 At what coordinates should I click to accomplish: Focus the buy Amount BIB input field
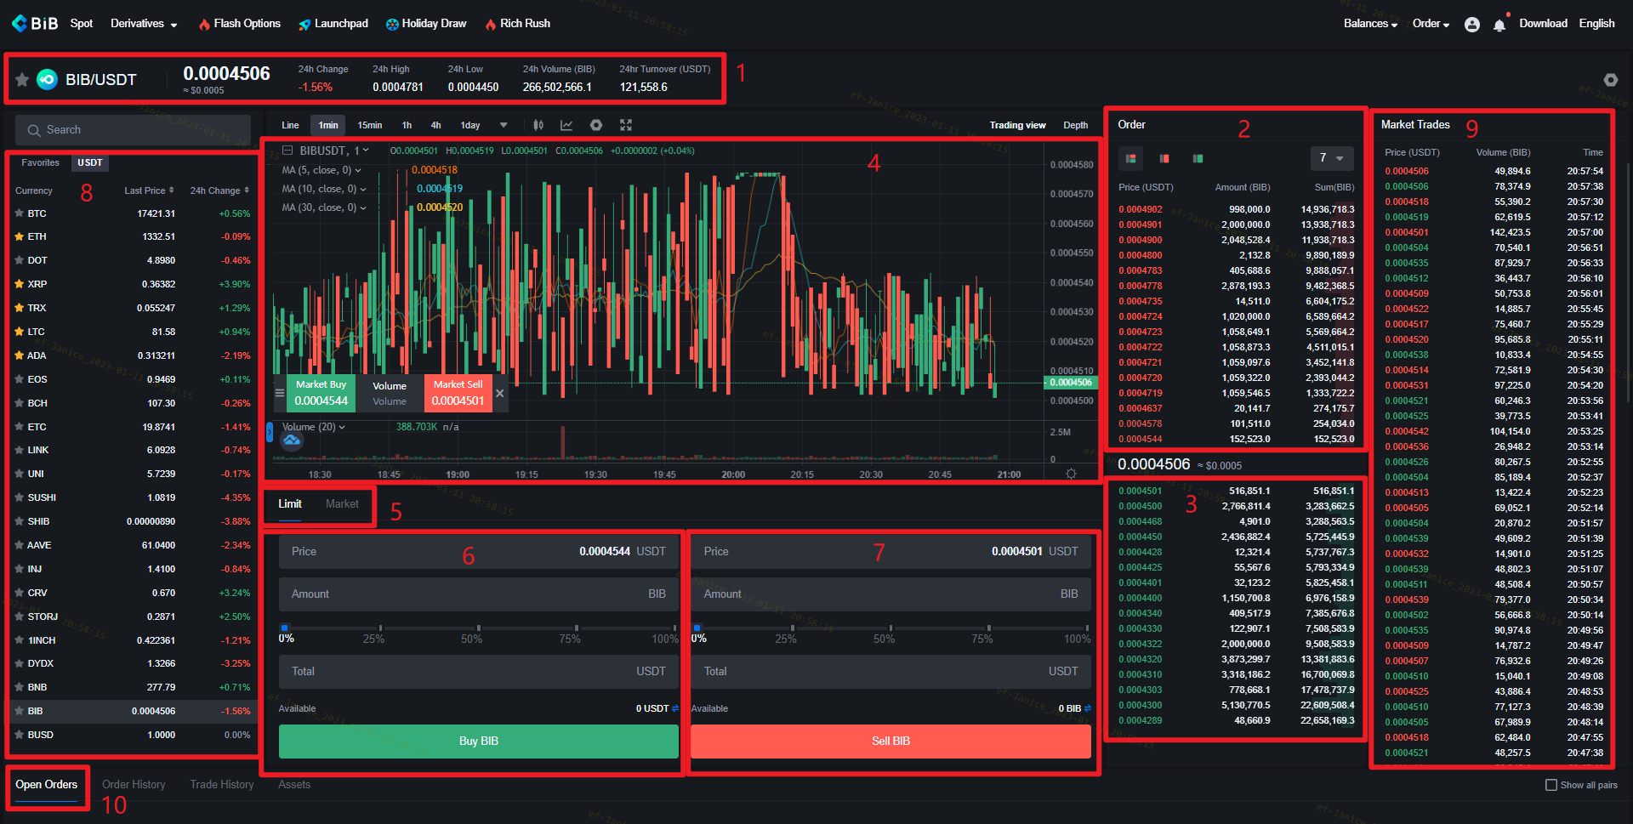(479, 594)
